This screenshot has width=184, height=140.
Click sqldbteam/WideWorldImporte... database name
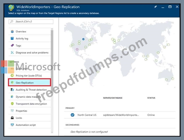tap(121, 115)
